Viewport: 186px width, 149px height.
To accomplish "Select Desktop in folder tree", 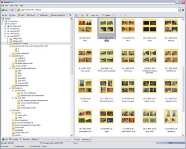I will click(7, 19).
